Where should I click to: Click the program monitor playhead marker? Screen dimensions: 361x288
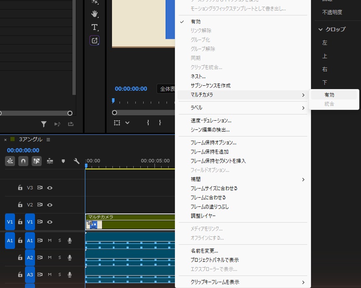[113, 101]
